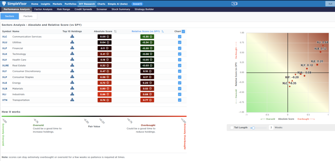Expand Consumer Discretionary 0.47 absolute score
This screenshot has width=335, height=161.
point(105,71)
